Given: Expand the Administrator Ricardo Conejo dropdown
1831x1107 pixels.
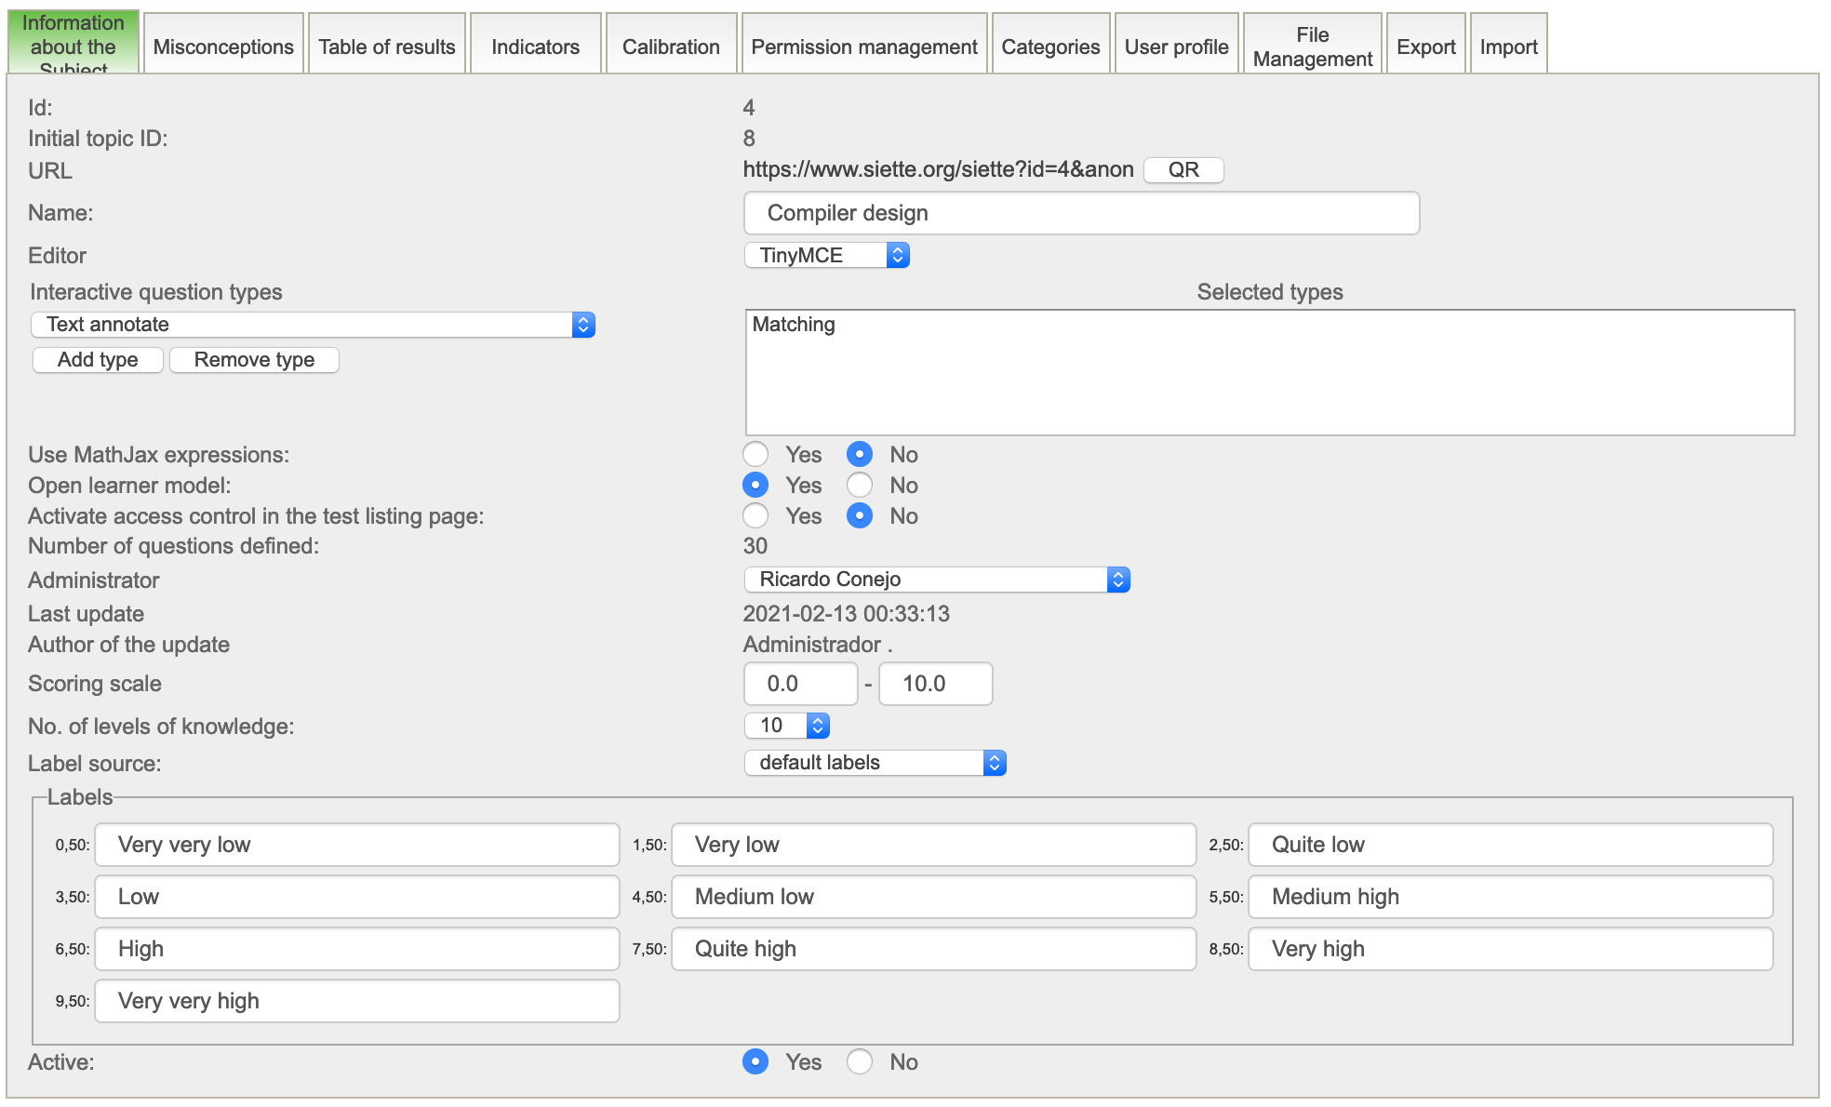Looking at the screenshot, I should click(x=936, y=580).
